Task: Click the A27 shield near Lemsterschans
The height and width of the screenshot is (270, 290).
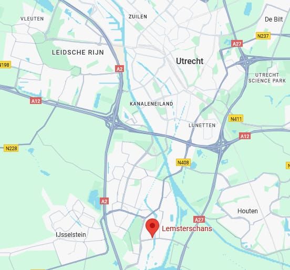Action: click(199, 220)
